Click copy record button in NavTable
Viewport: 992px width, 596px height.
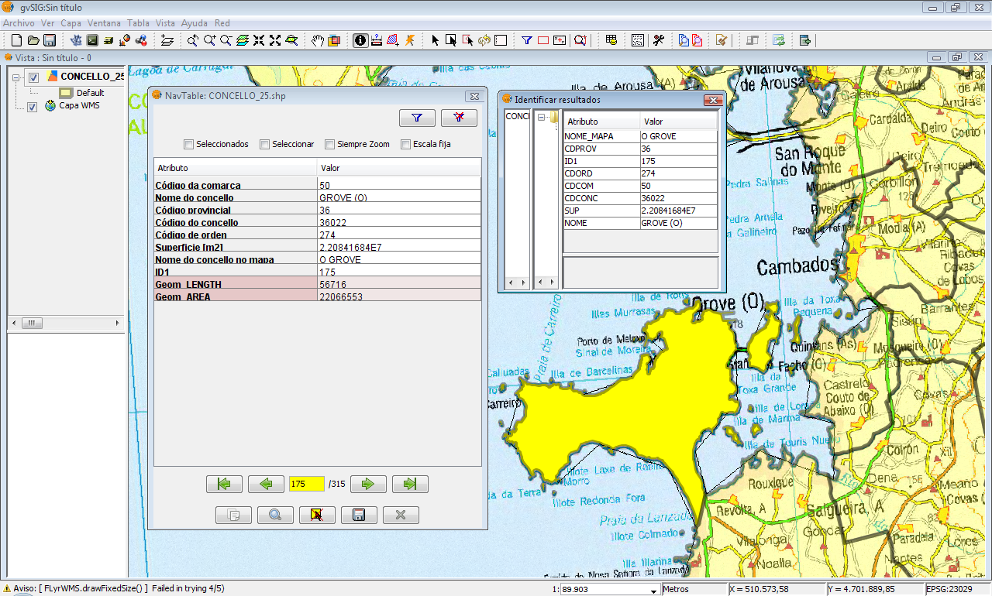click(x=233, y=515)
